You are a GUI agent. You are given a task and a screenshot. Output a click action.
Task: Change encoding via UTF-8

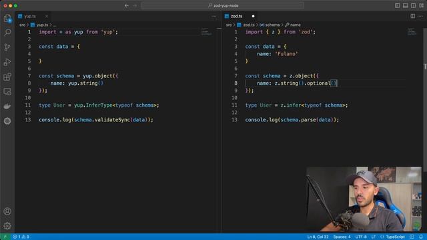361,237
